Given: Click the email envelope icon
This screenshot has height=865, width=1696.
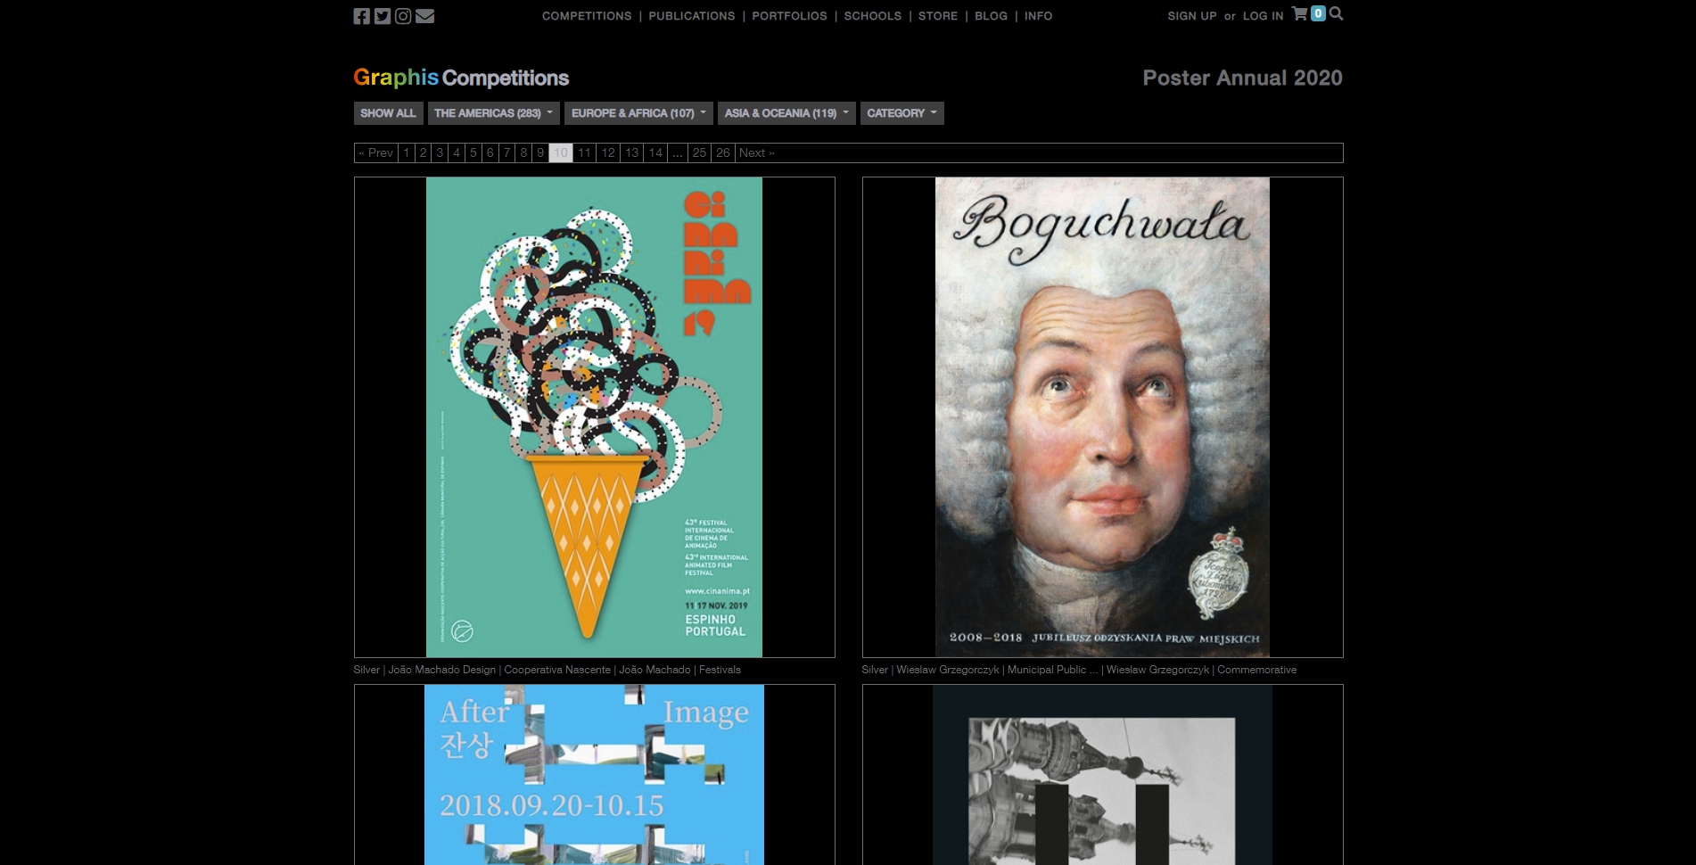Looking at the screenshot, I should [425, 16].
